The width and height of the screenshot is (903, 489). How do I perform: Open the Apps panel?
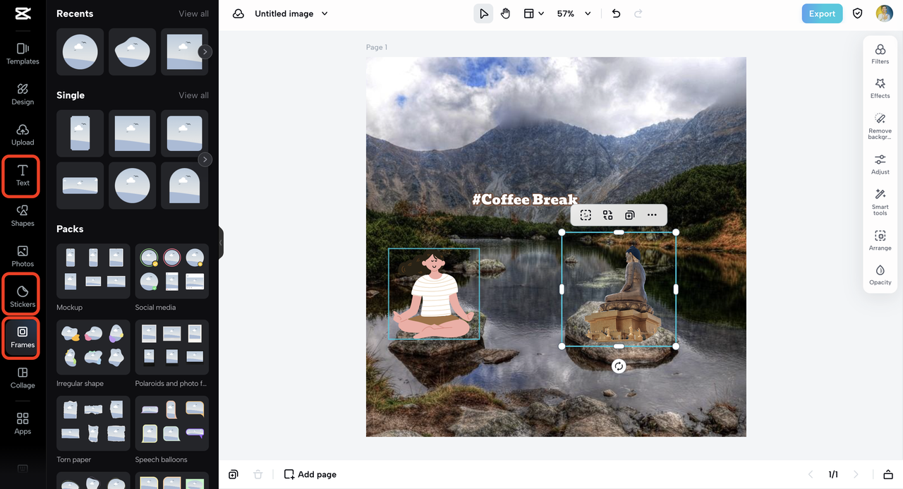tap(23, 423)
